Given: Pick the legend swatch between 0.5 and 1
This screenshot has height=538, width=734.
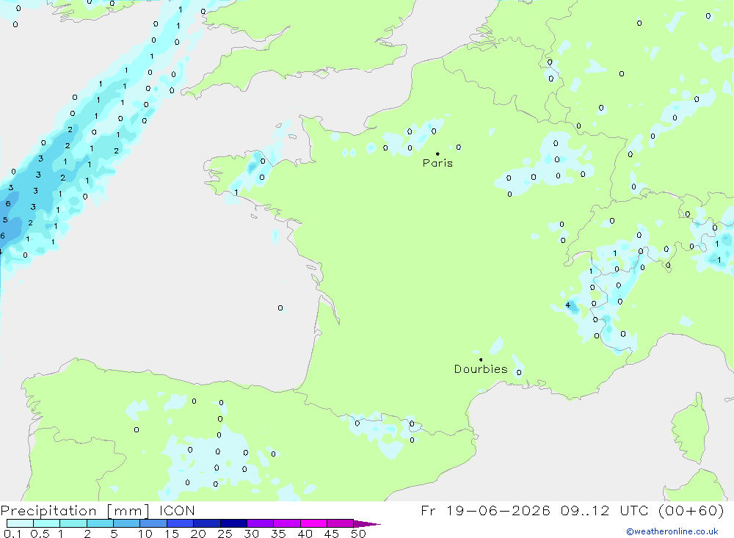Looking at the screenshot, I should (x=47, y=523).
